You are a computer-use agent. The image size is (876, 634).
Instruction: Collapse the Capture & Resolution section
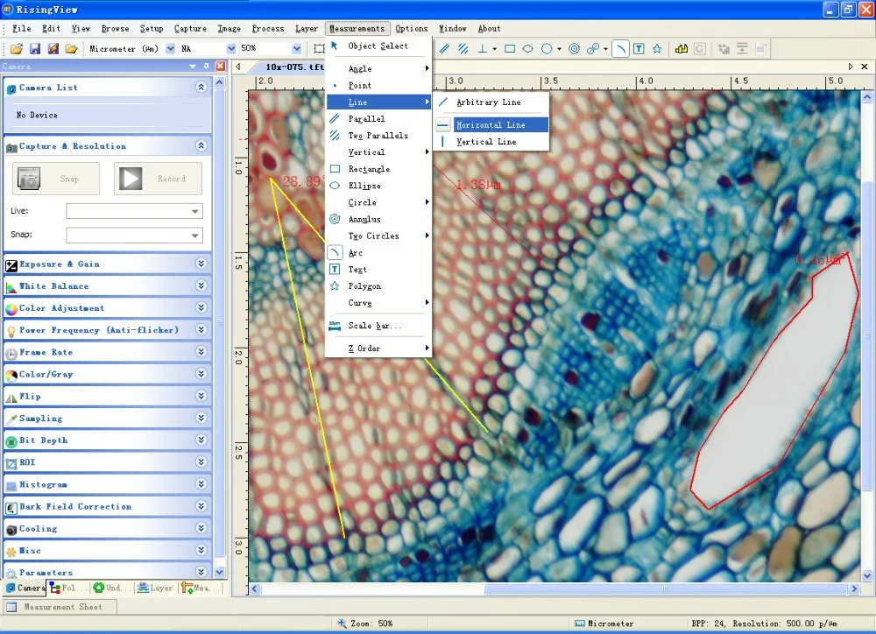[201, 146]
